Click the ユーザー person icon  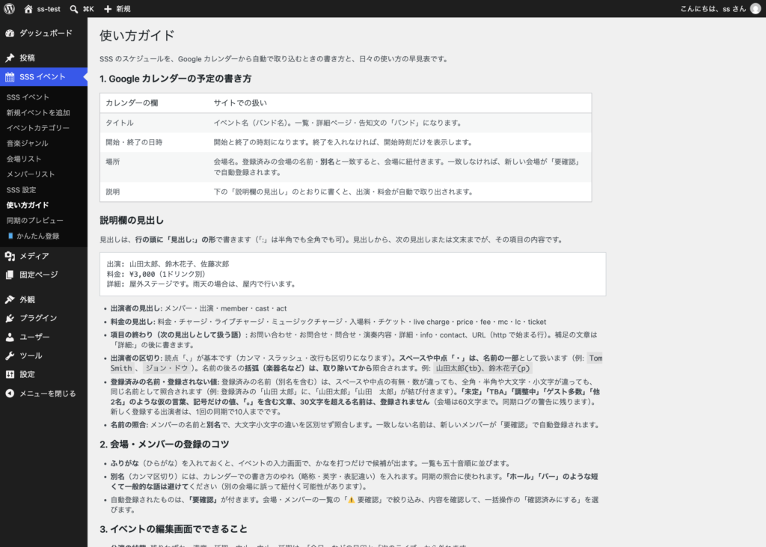10,337
